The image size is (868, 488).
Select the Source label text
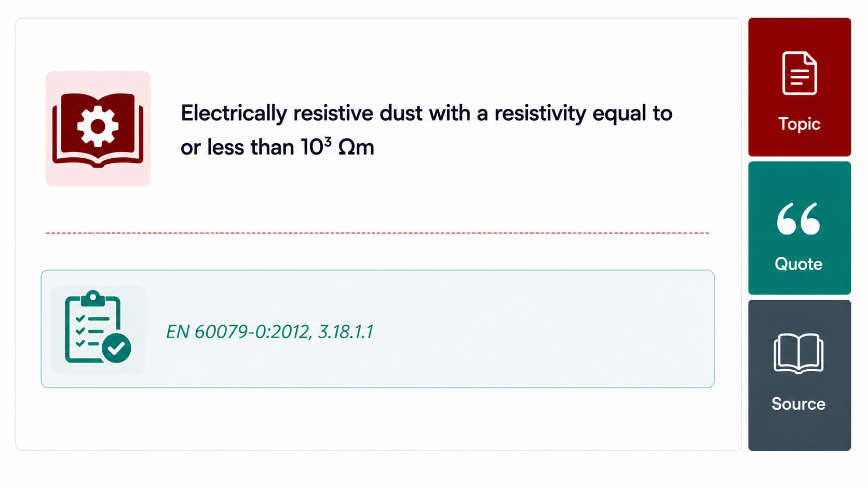pos(798,403)
